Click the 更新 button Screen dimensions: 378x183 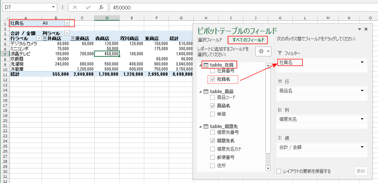pos(361,171)
